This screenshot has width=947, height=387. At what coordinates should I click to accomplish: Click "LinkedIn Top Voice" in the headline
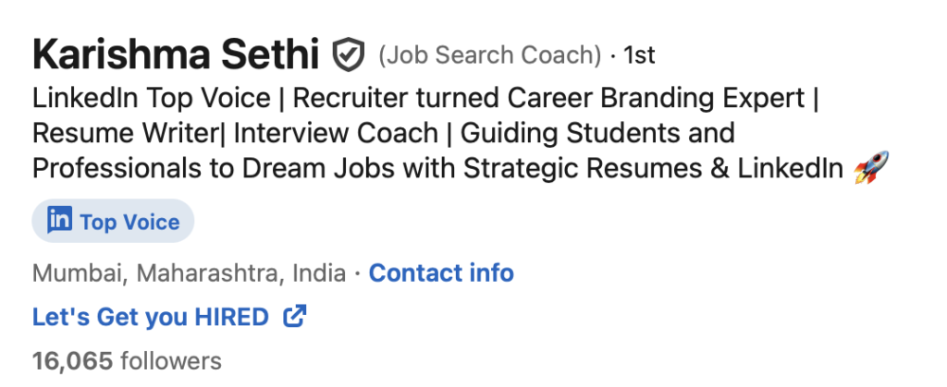point(152,98)
